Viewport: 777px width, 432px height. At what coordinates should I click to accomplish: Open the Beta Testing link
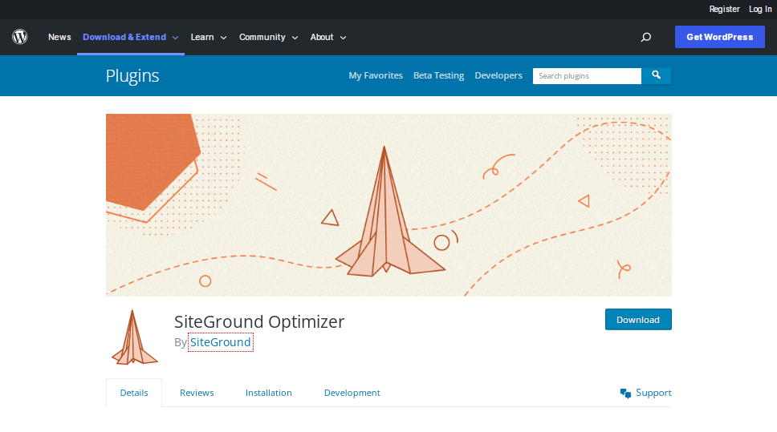coord(438,75)
